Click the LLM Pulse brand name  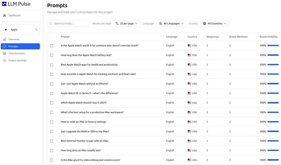coord(19,4)
